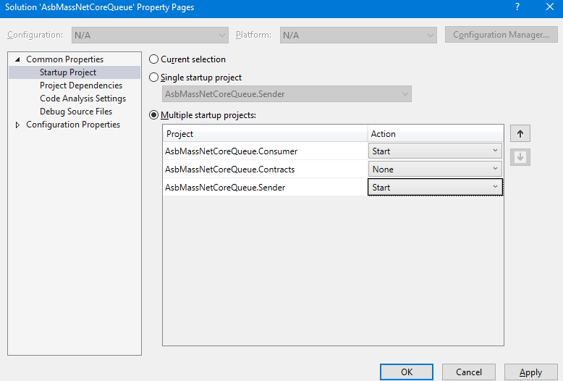This screenshot has width=563, height=381.
Task: Click the Cancel button
Action: [469, 372]
